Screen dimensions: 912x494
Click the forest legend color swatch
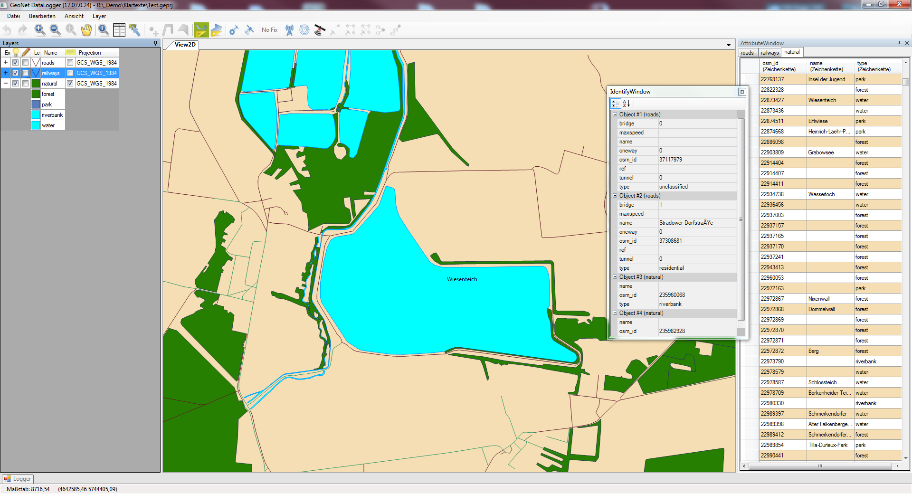[x=36, y=94]
